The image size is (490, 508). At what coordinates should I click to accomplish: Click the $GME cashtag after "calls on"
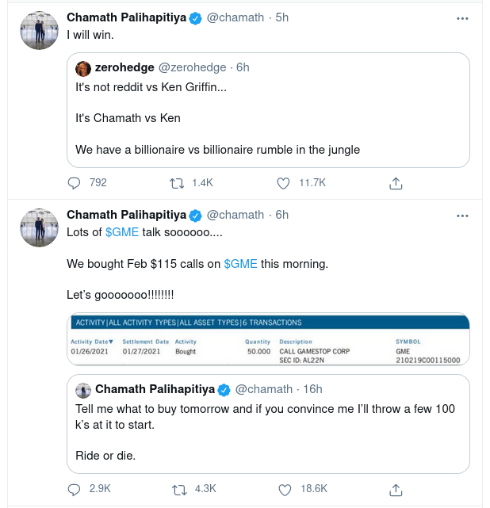click(x=240, y=263)
